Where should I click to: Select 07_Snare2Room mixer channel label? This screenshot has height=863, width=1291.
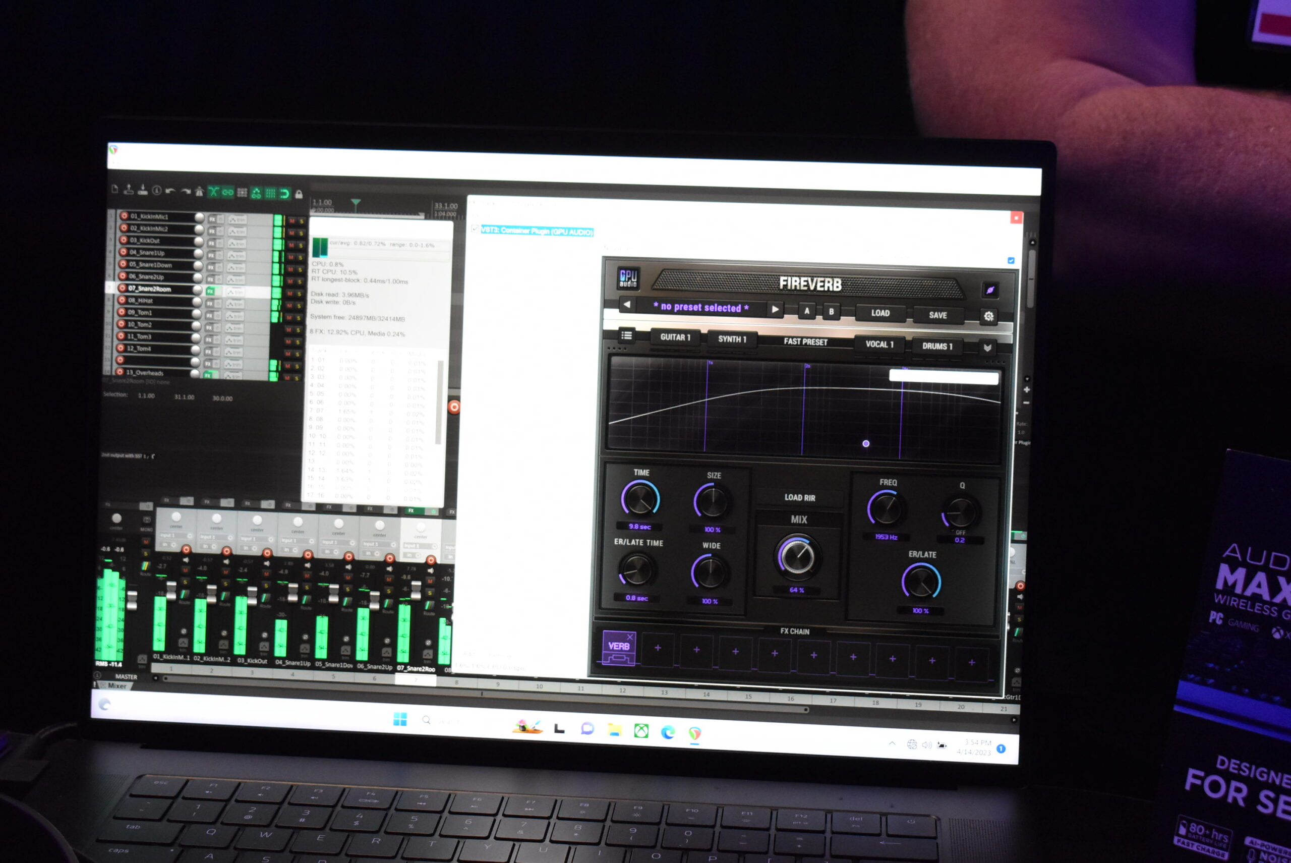point(416,669)
